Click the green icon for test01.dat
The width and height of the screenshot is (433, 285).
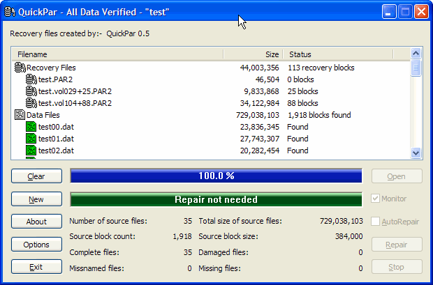(x=31, y=139)
